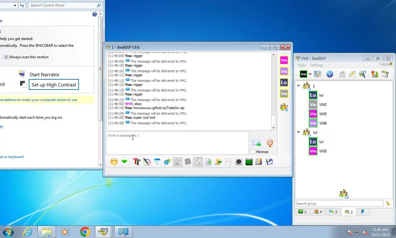
Task: Select VM2 in group 1 list
Action: [x=323, y=104]
